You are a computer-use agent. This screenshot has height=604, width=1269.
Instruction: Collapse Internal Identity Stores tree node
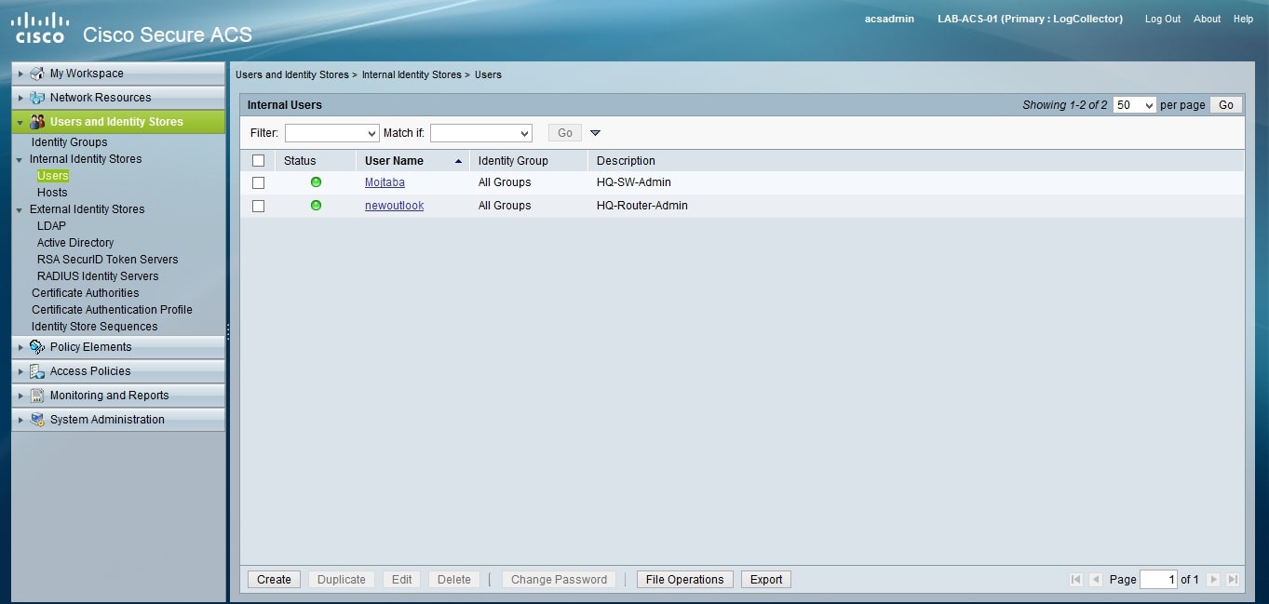[x=20, y=160]
